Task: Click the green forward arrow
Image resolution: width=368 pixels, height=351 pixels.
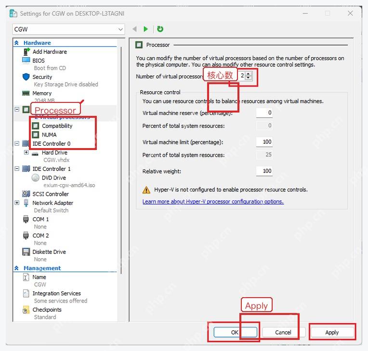Action: [x=146, y=29]
